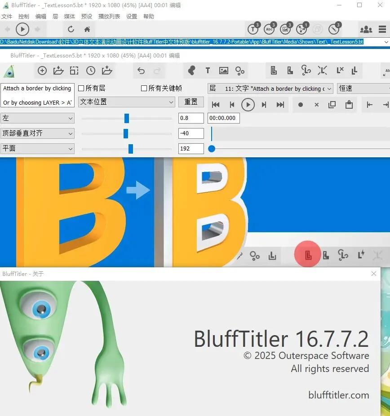
Task: Open the 文件 menu
Action: [x=7, y=17]
